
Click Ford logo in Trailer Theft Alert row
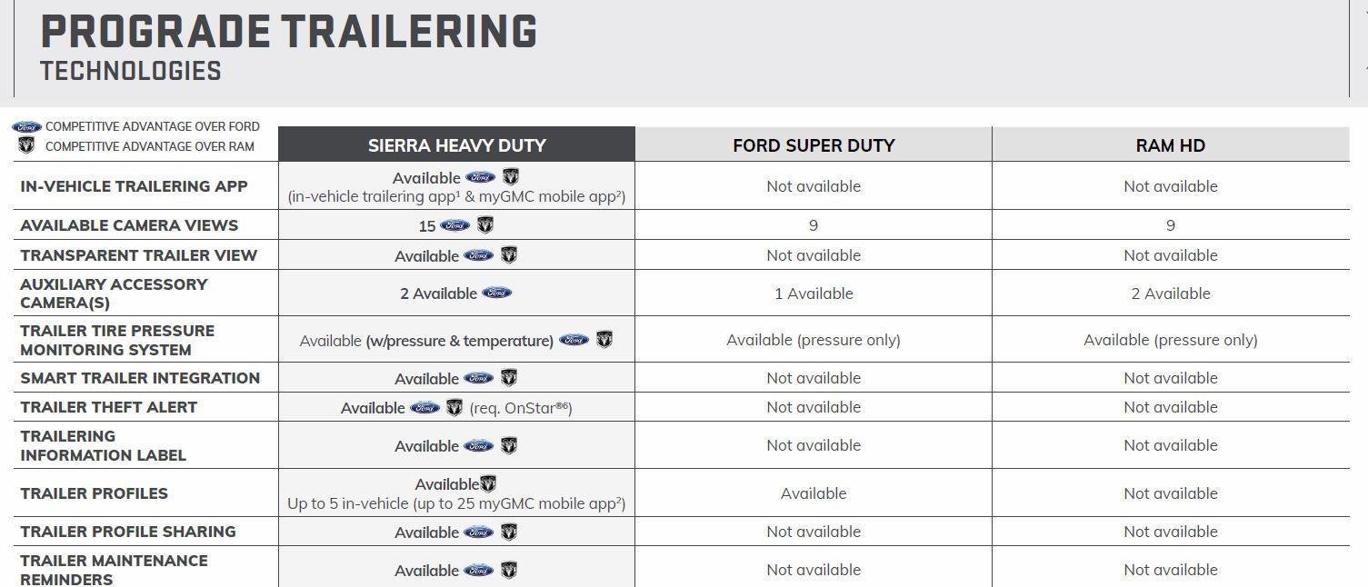(424, 408)
